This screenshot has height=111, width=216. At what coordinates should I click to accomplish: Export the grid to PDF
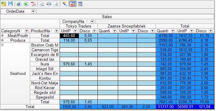coord(33,4)
